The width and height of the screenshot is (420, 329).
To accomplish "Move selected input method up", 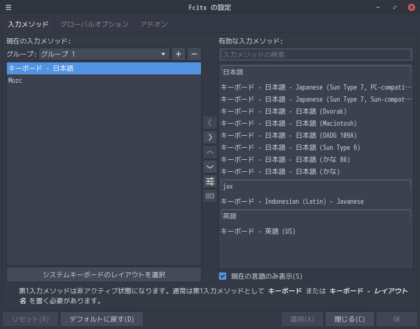I will pos(210,152).
